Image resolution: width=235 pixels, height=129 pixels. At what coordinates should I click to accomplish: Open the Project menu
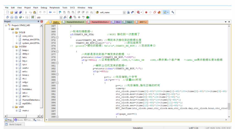[x=27, y=8]
